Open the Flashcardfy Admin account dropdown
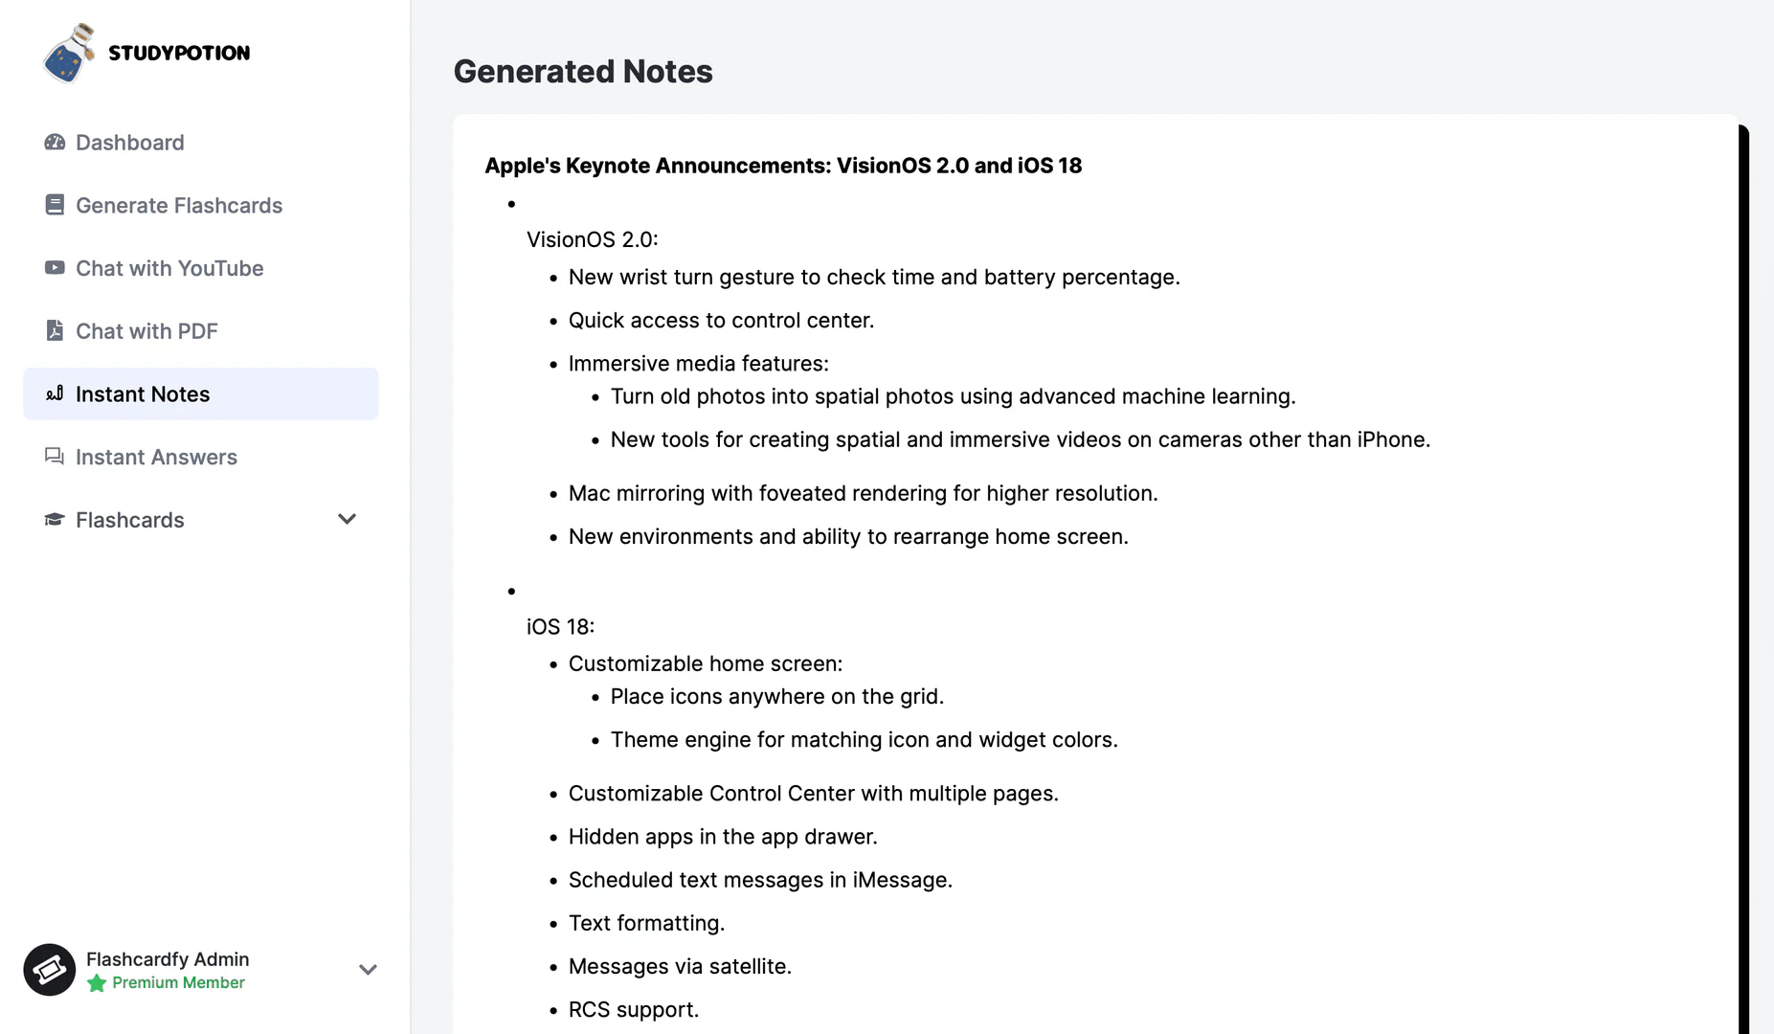 tap(369, 970)
